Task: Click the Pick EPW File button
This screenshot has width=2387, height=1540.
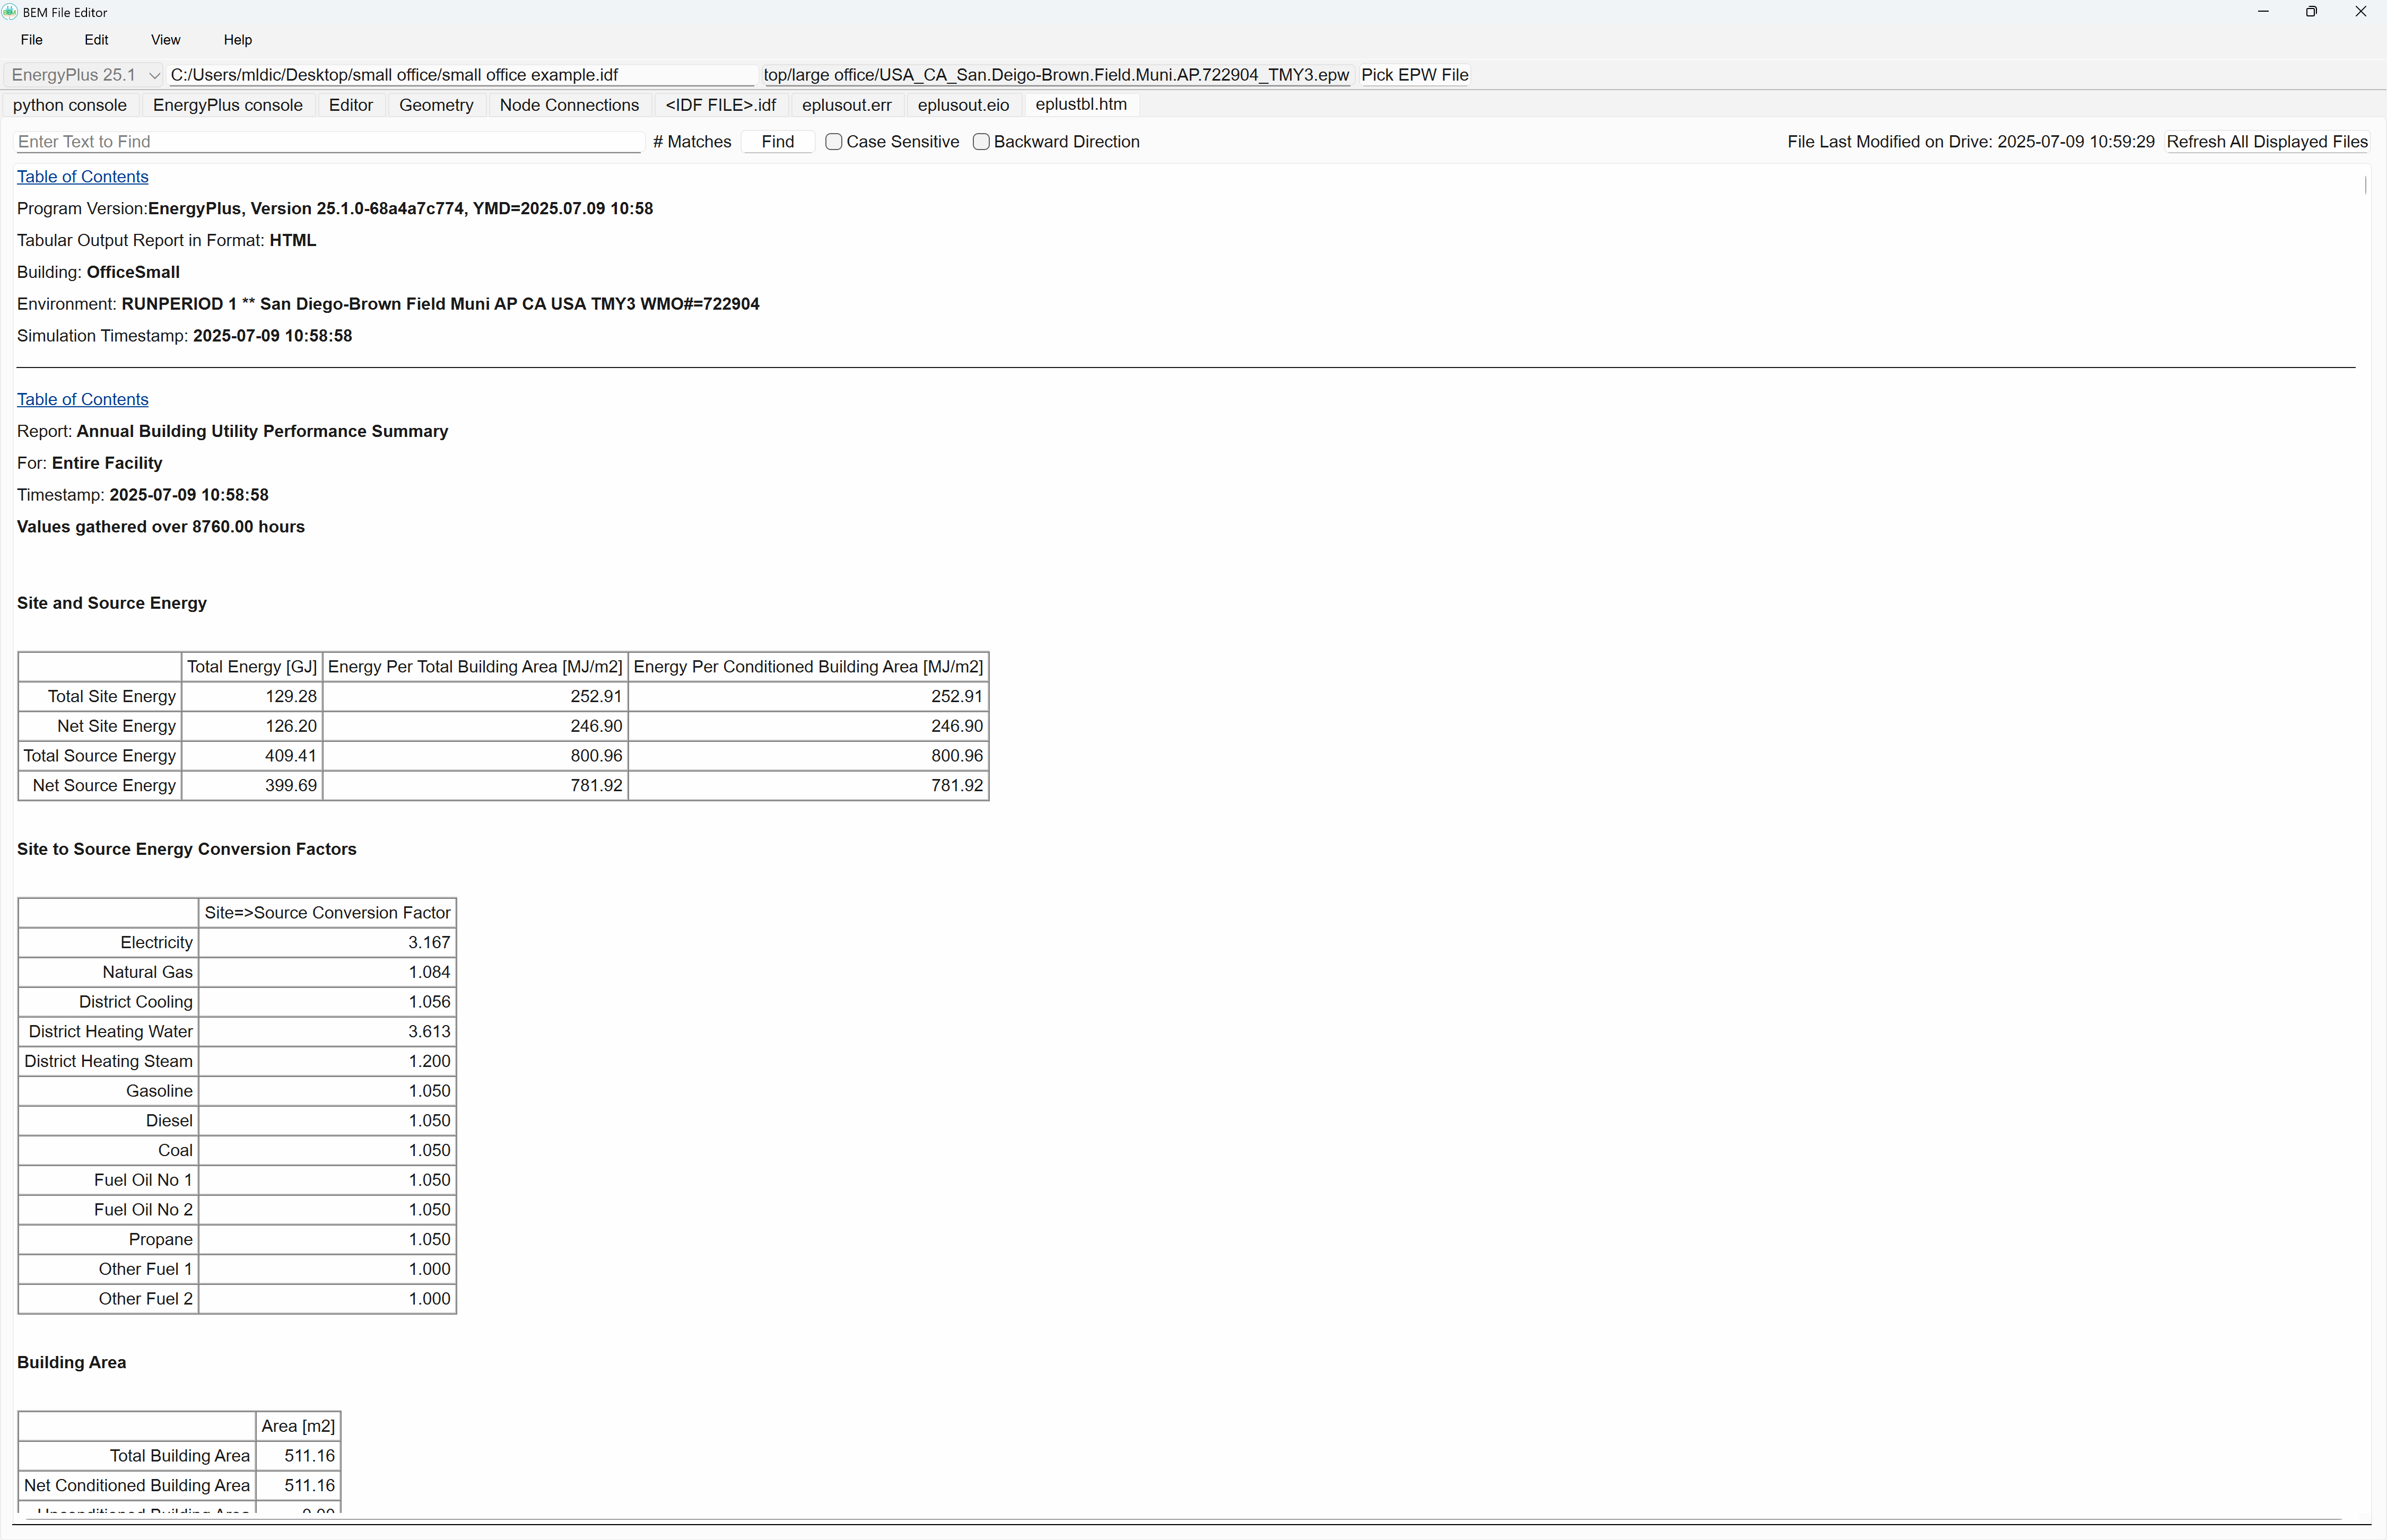Action: coord(1414,74)
